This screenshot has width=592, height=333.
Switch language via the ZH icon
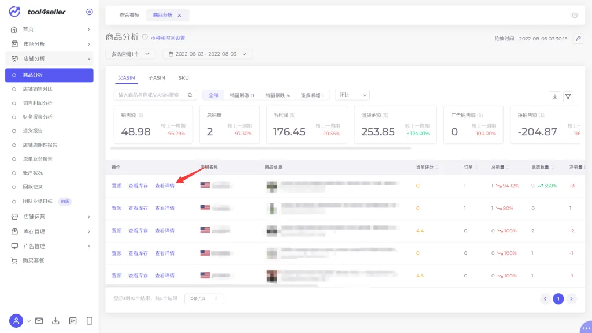pos(73,321)
